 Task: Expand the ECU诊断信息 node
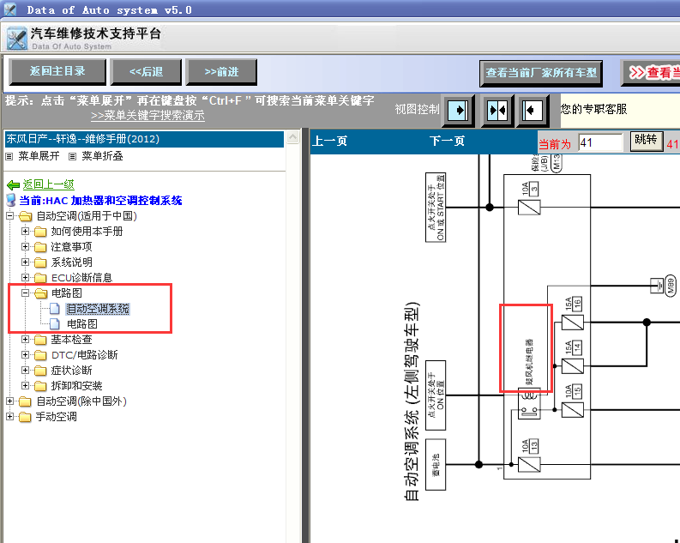coord(25,277)
